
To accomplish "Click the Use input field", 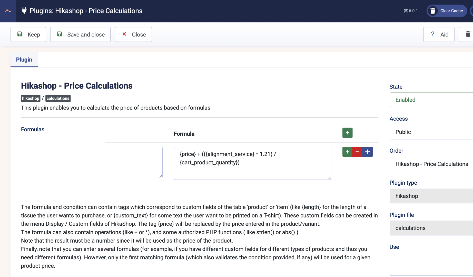I will pyautogui.click(x=431, y=264).
